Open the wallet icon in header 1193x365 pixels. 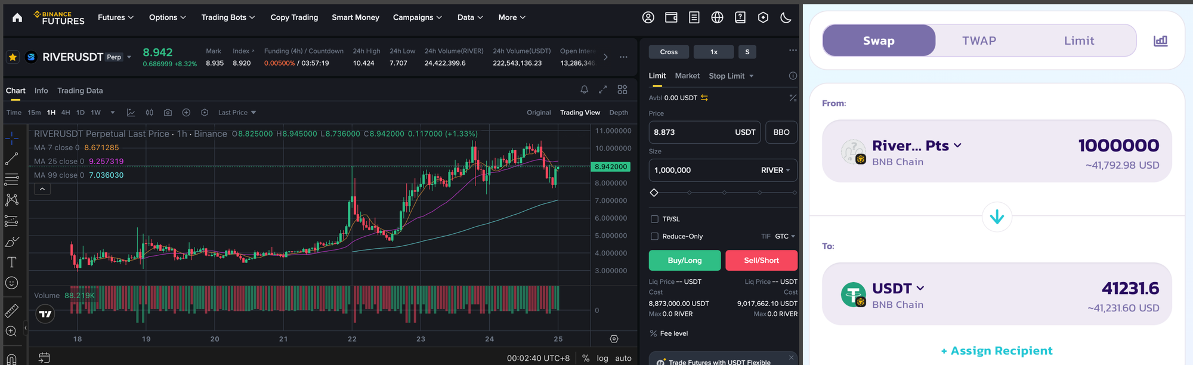click(671, 18)
